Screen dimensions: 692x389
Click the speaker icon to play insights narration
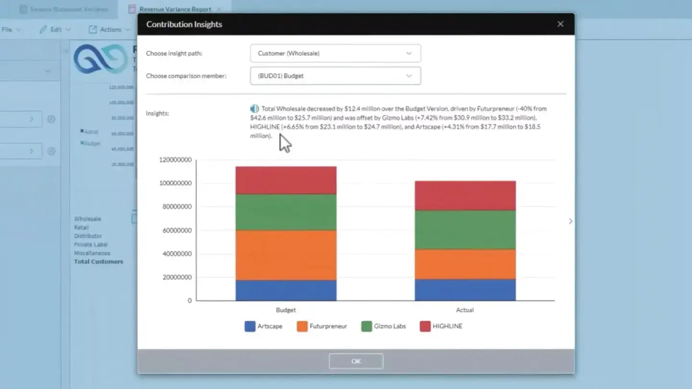coord(254,109)
